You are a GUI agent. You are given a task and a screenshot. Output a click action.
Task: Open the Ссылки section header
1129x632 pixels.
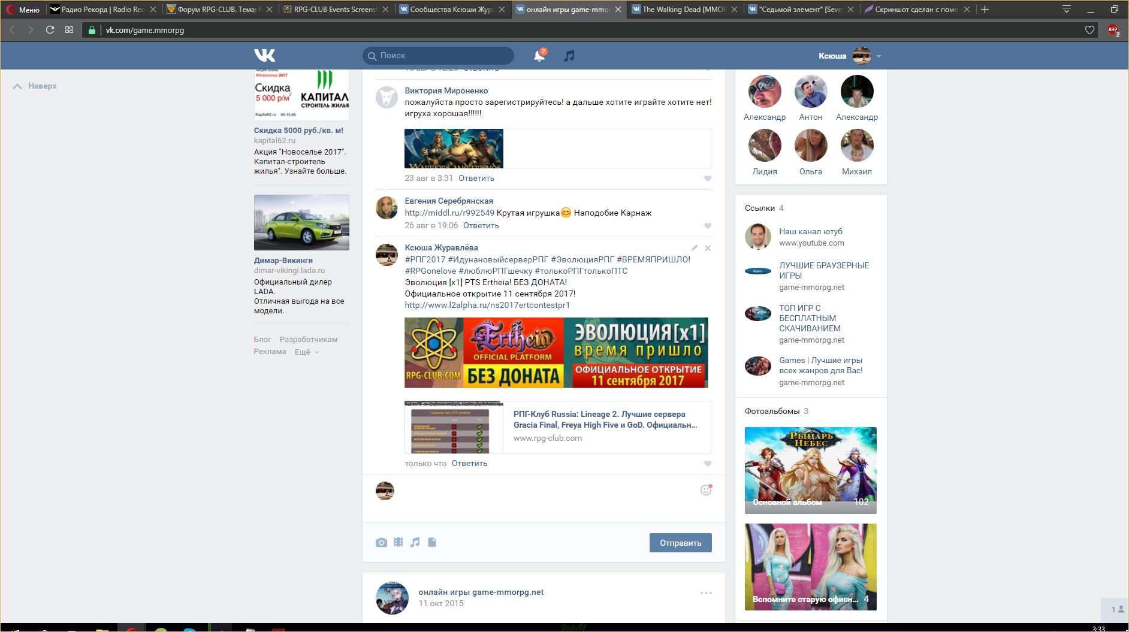[x=760, y=208]
